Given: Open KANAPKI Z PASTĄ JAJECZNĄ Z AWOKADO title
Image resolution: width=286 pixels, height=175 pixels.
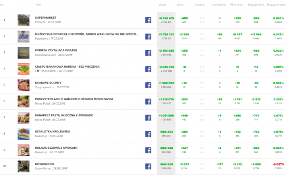Looking at the screenshot, I should coord(64,115).
